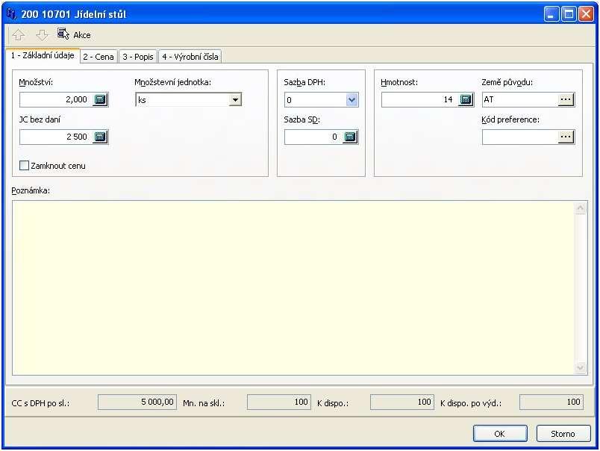The height and width of the screenshot is (451, 600).
Task: Open the Akce actions menu
Action: click(x=74, y=35)
